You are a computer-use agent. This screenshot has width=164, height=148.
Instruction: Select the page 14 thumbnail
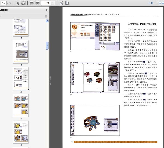(21, 52)
